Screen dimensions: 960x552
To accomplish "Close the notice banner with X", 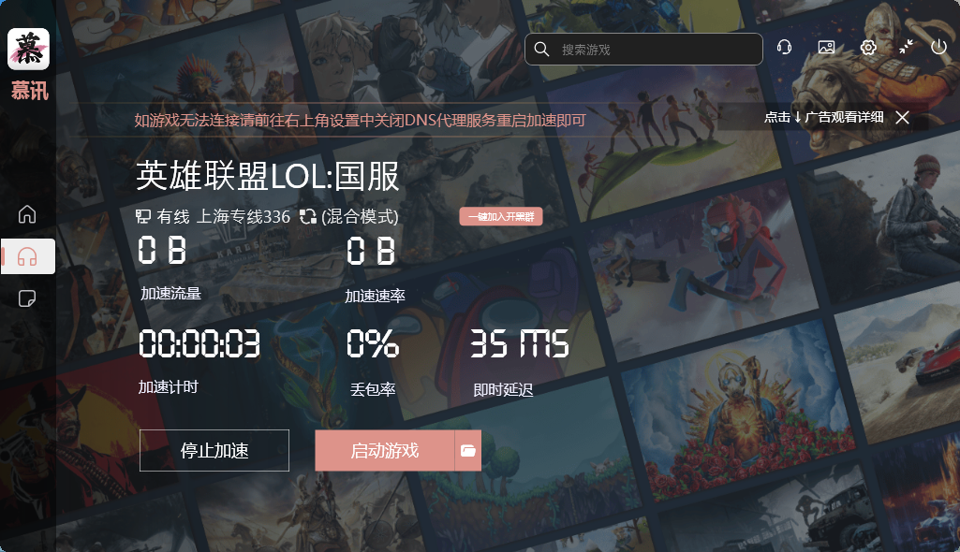I will (x=902, y=117).
